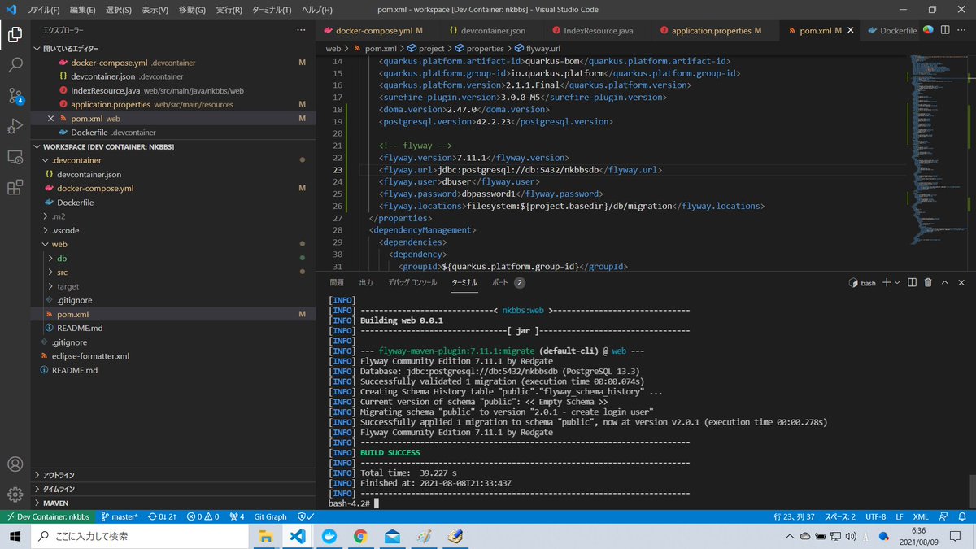Open the errors and warnings status item
The width and height of the screenshot is (976, 549).
coord(203,516)
